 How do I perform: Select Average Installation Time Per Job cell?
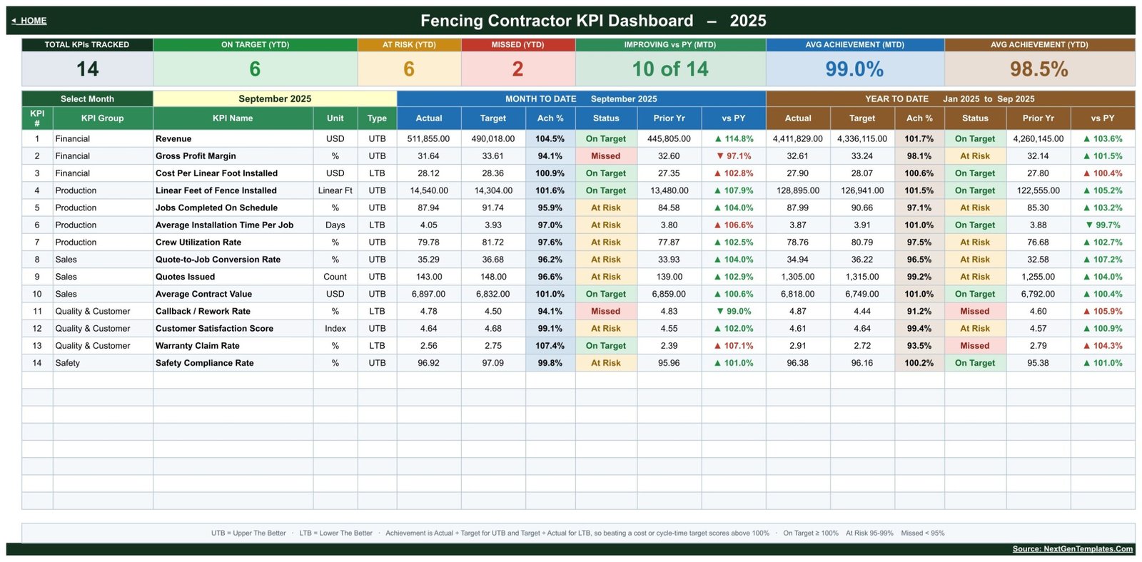coord(233,225)
